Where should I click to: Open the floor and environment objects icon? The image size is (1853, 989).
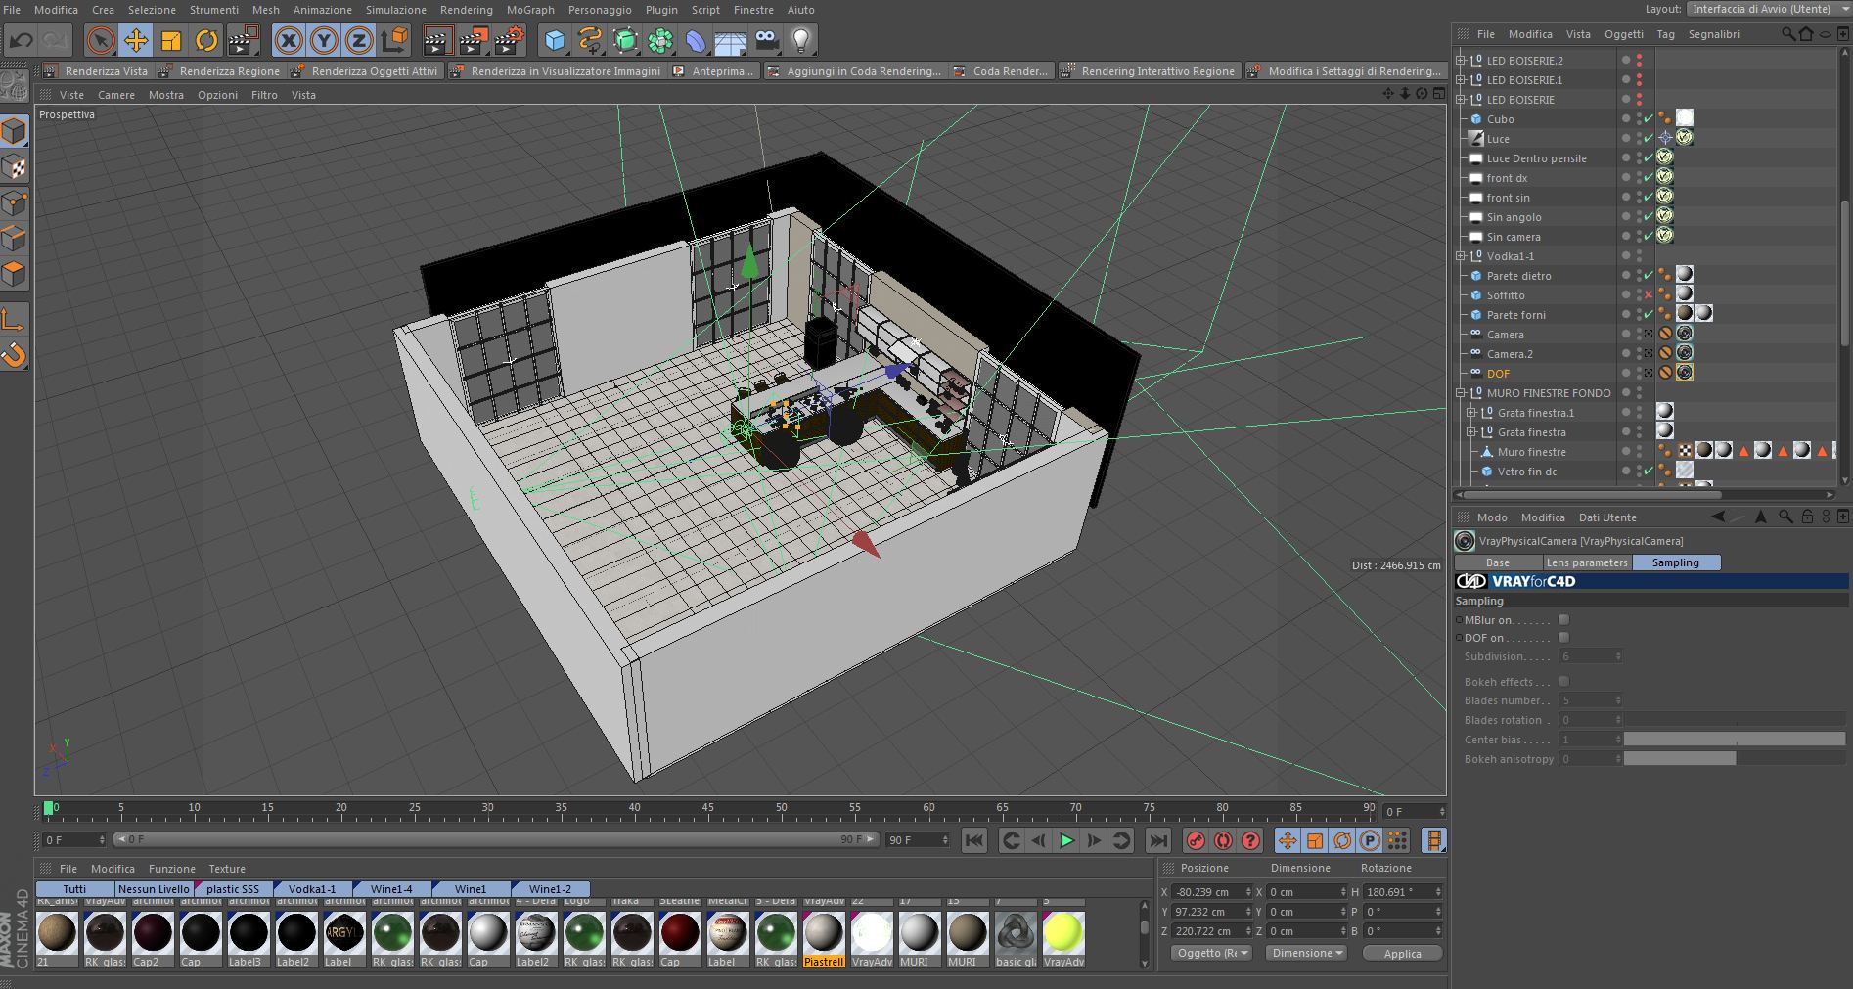pos(731,40)
